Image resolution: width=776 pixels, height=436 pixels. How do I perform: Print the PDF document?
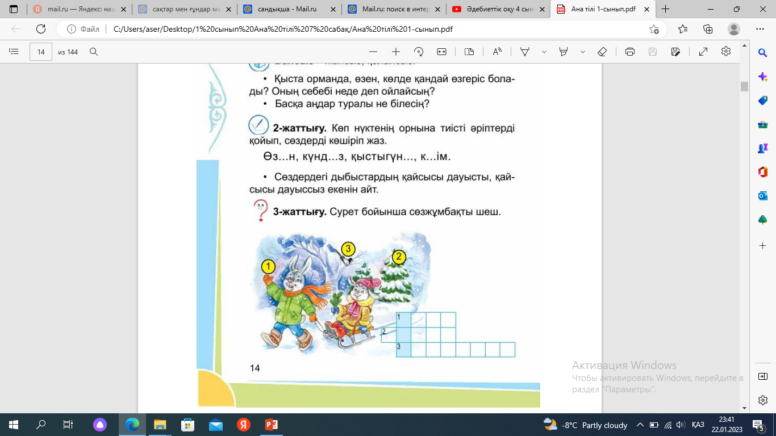pyautogui.click(x=629, y=52)
